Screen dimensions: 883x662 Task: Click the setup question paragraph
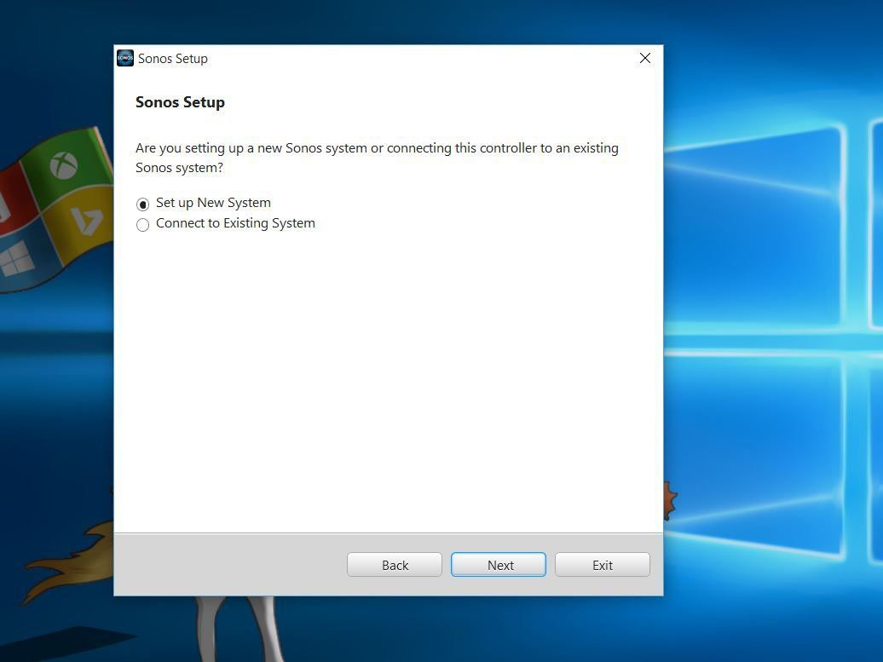377,157
